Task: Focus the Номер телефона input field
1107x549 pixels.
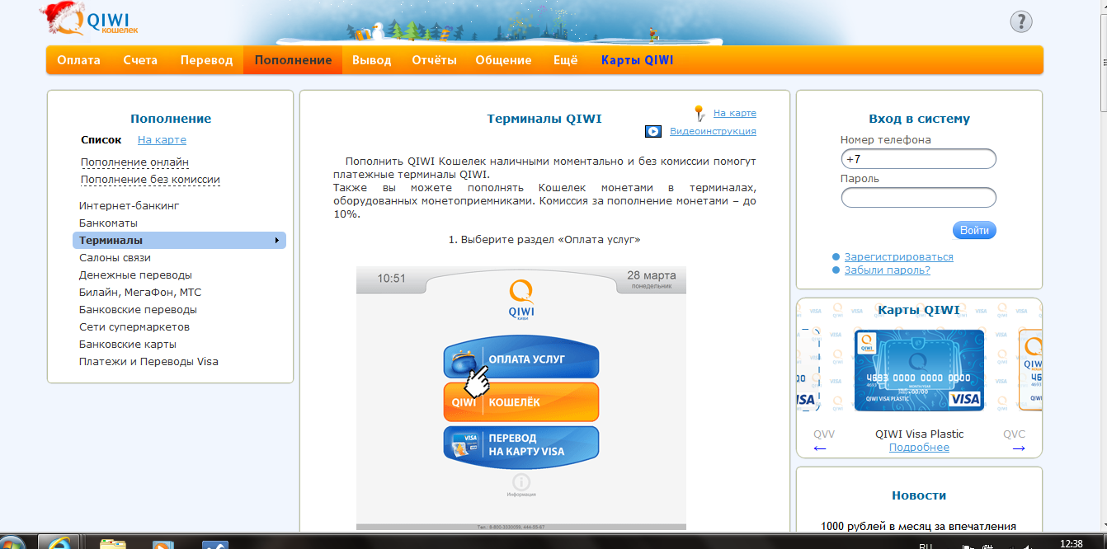Action: 918,159
